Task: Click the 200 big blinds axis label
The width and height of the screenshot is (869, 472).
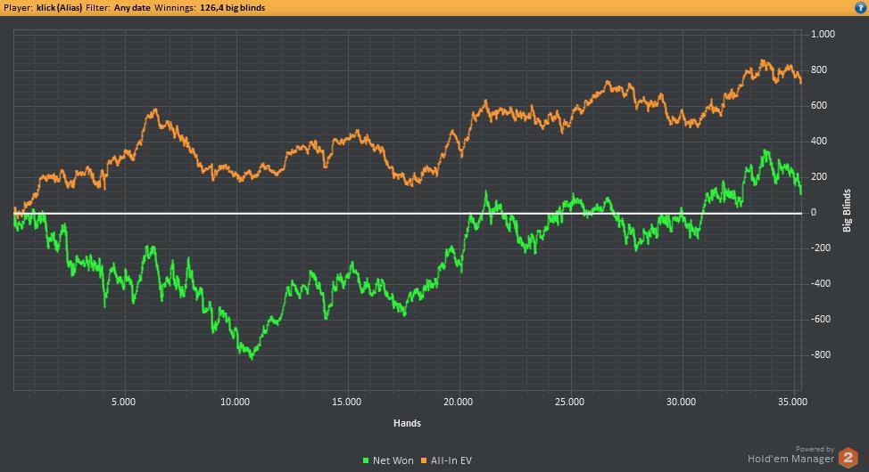Action: [x=819, y=176]
